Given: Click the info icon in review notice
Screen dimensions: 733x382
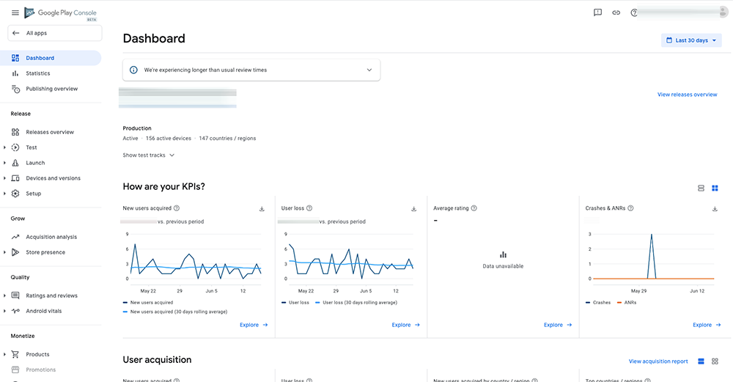Looking at the screenshot, I should [x=133, y=70].
